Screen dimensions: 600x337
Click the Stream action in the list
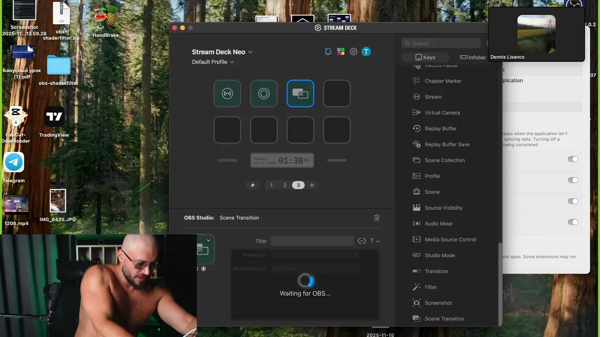pyautogui.click(x=433, y=97)
